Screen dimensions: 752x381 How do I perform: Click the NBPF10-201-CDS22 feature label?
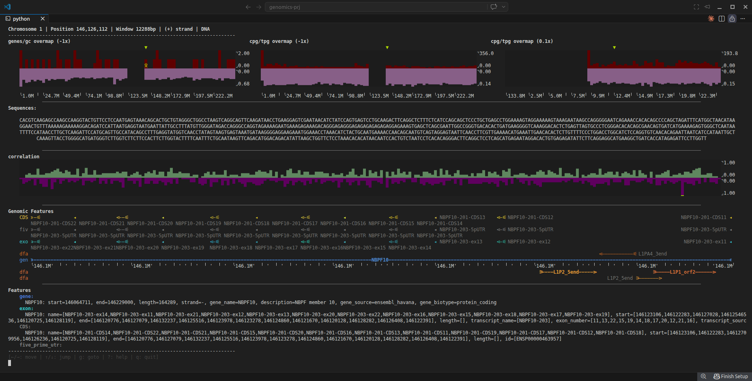pyautogui.click(x=54, y=223)
